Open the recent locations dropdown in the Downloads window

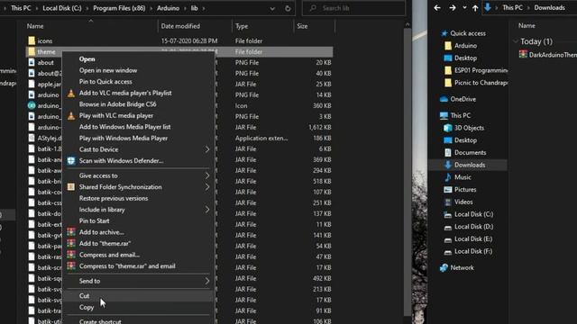[464, 8]
